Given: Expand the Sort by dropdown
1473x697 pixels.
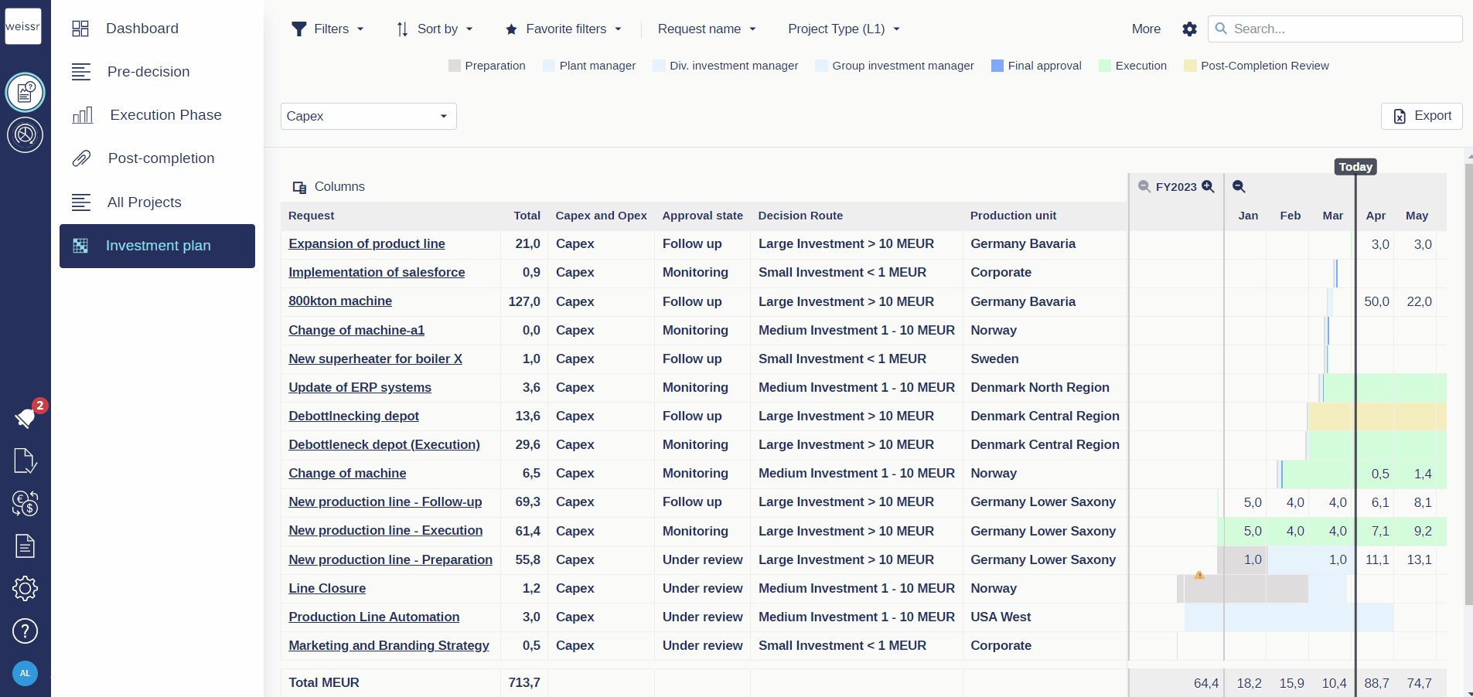Looking at the screenshot, I should click(x=435, y=29).
